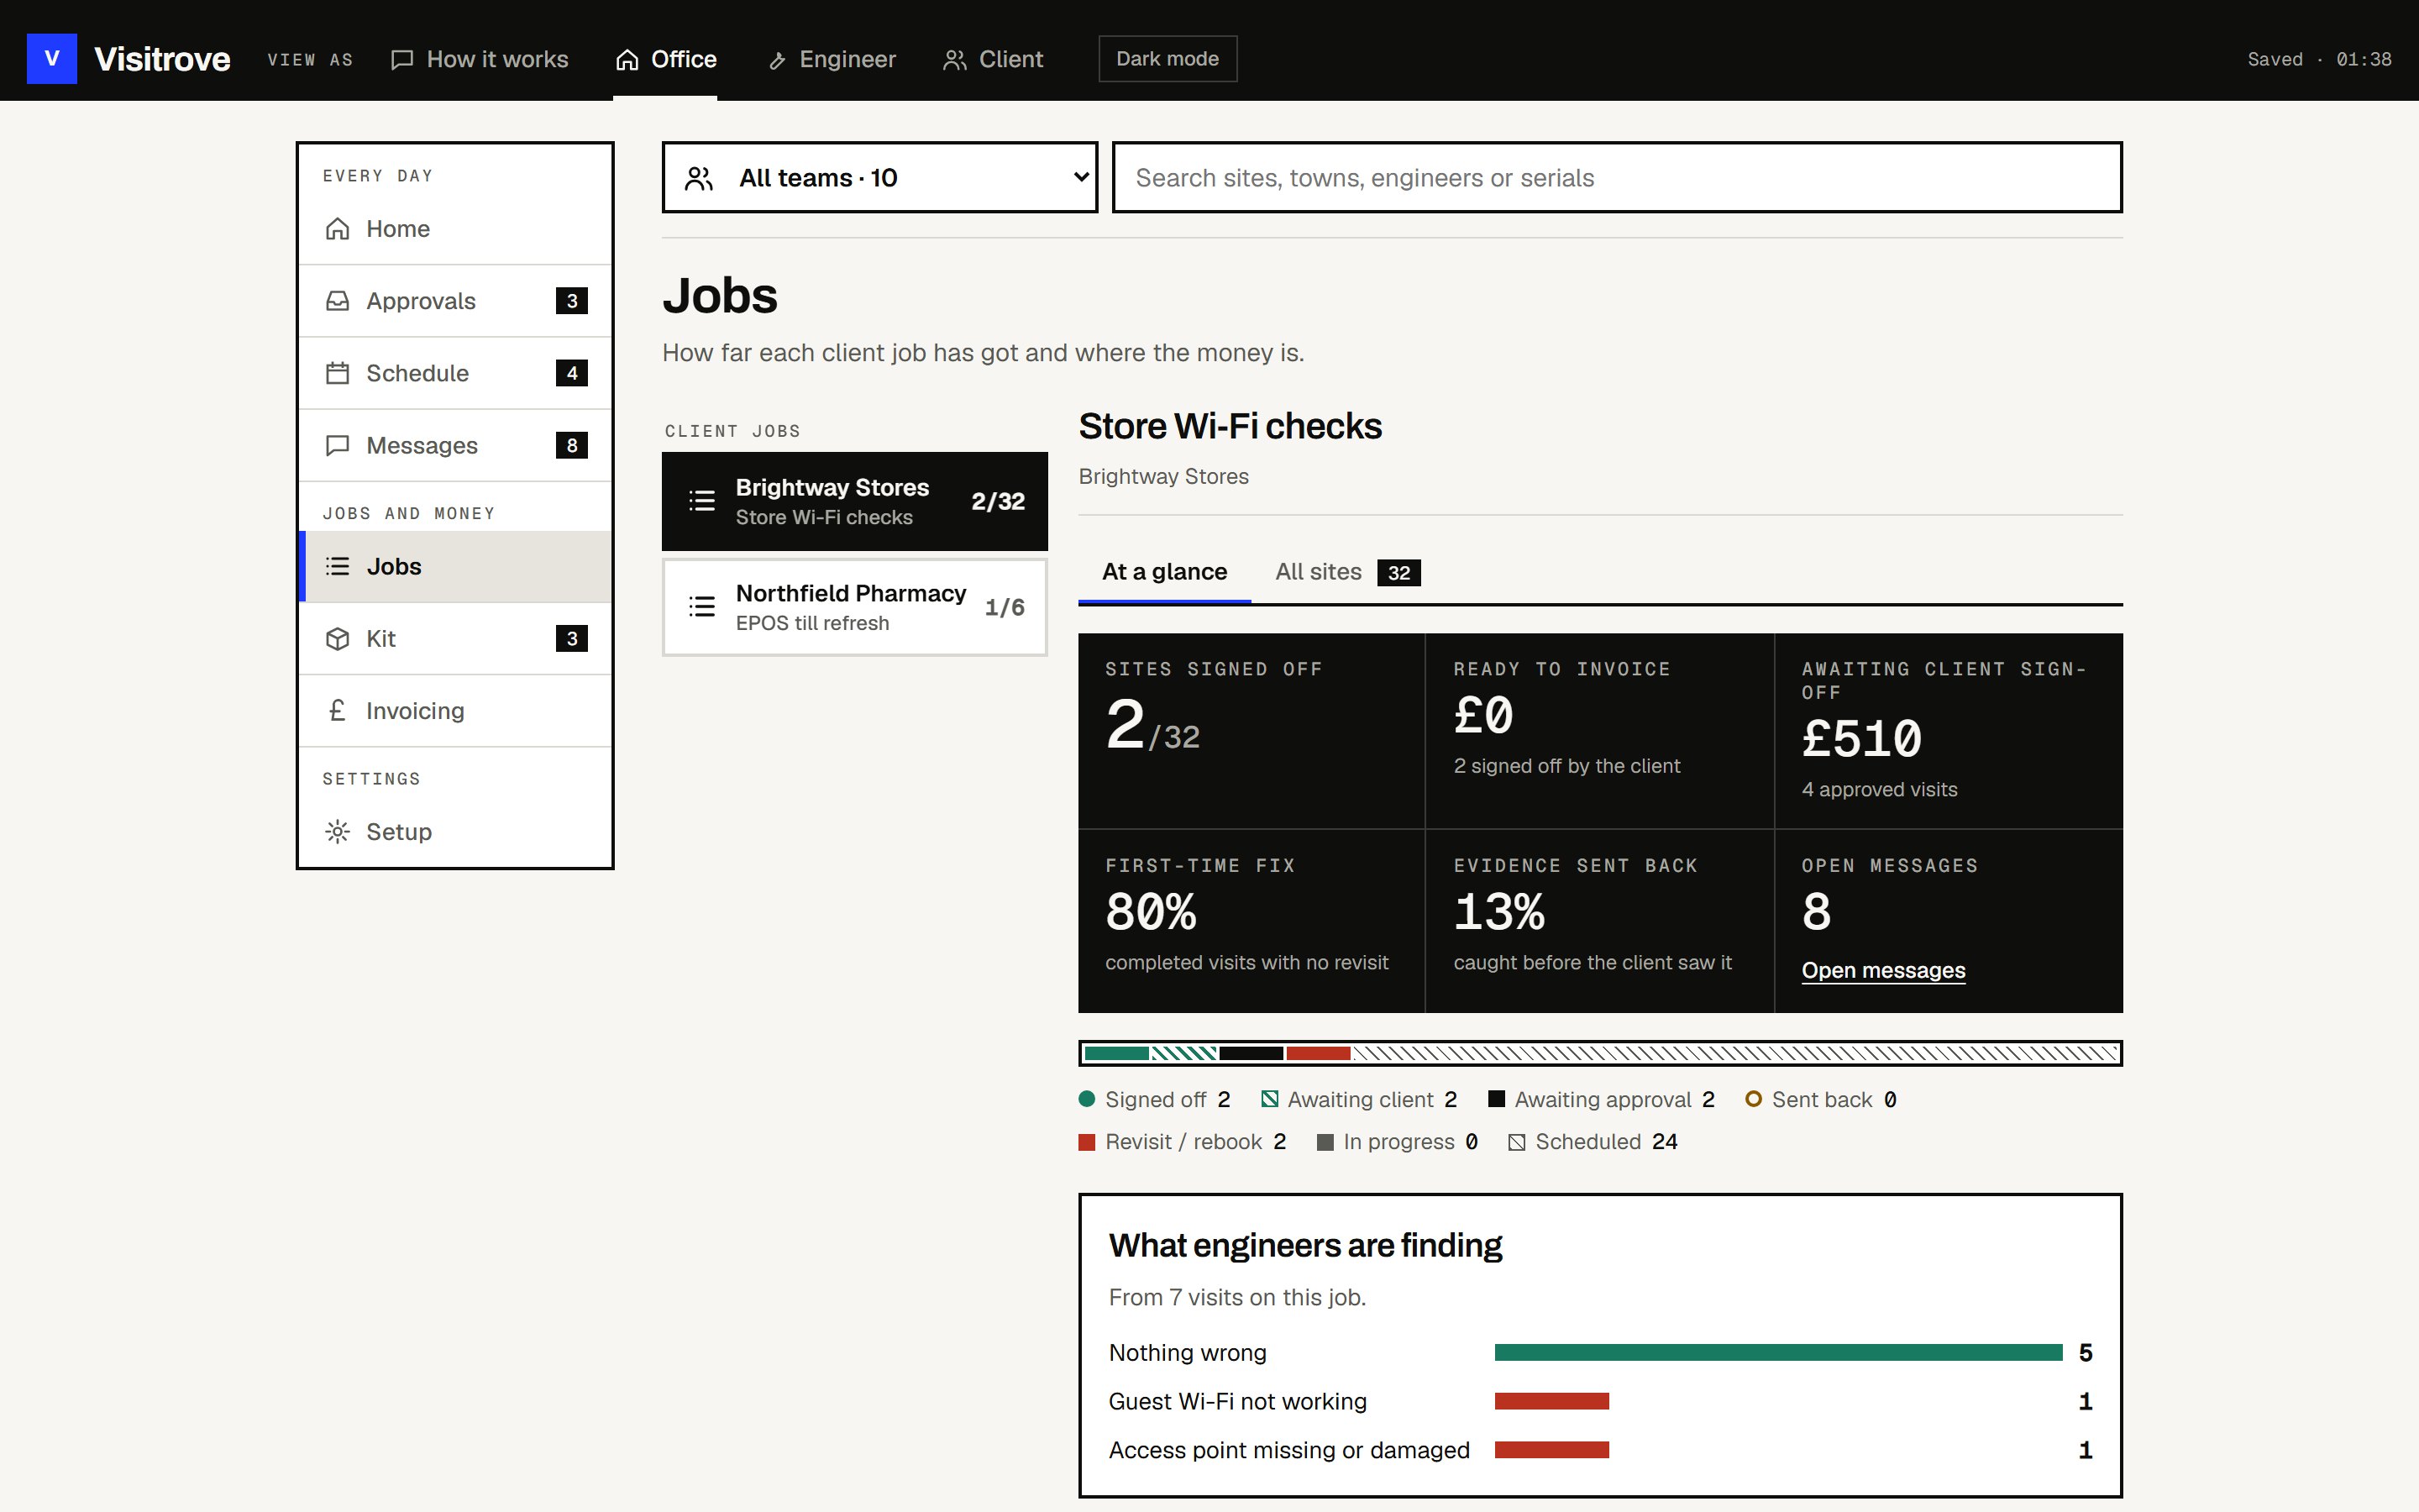Open How it works view
This screenshot has height=1512, width=2419.
click(x=479, y=59)
